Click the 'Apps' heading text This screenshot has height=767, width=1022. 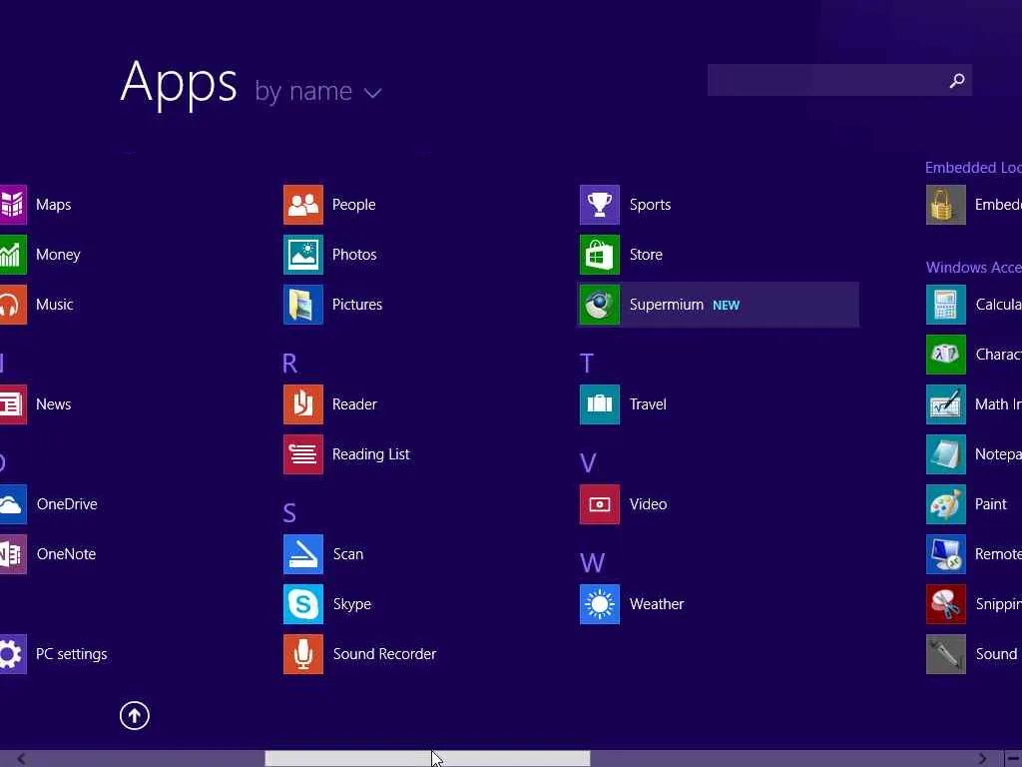[x=179, y=84]
